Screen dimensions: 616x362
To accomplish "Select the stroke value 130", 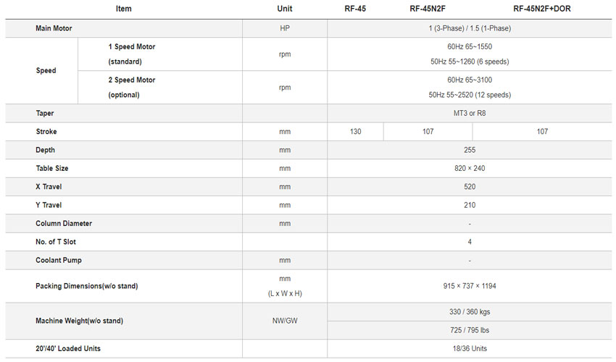I will click(x=355, y=132).
